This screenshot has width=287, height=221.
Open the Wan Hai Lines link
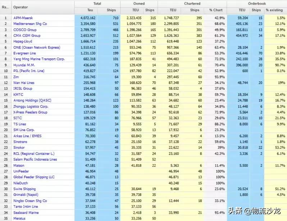(x=24, y=83)
